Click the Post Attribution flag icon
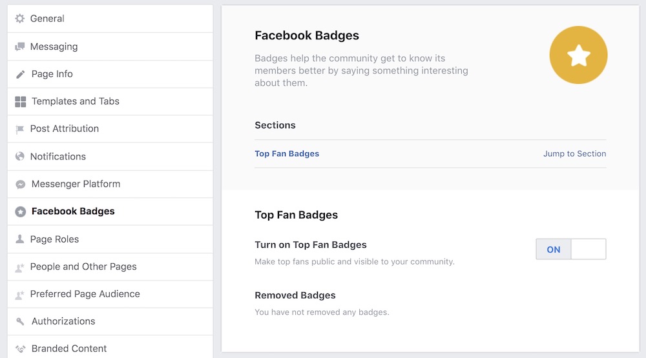Screen dimensions: 646x358 tap(20, 129)
